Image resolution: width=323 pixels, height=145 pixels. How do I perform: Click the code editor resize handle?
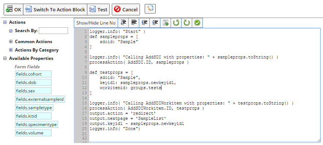coord(319,140)
